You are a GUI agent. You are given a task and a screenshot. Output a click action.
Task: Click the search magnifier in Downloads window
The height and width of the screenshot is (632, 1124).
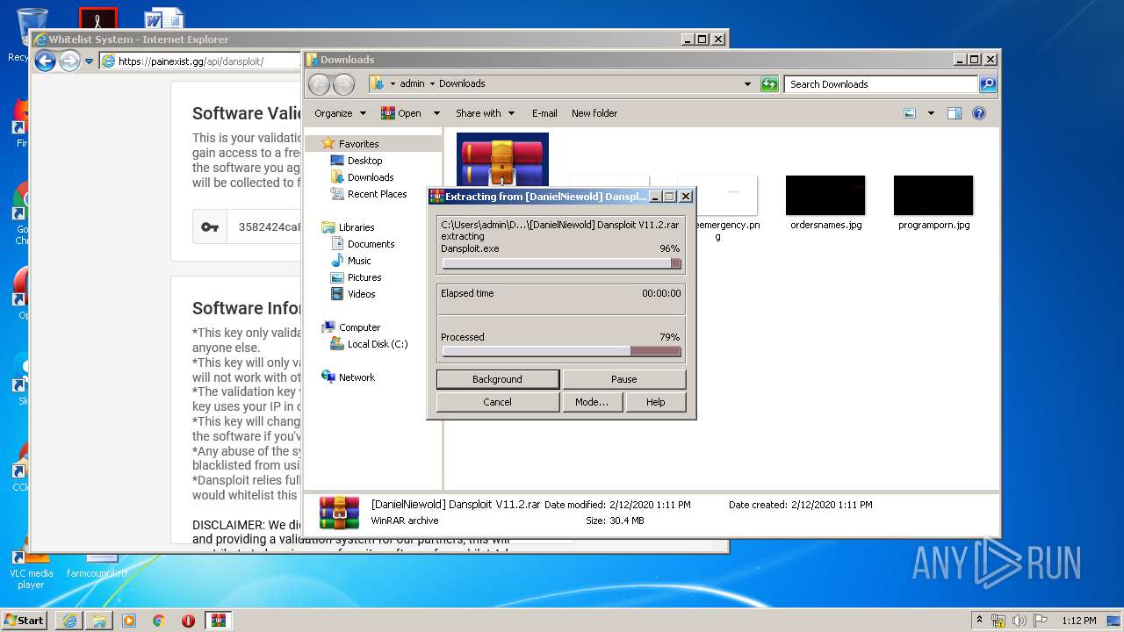point(988,84)
